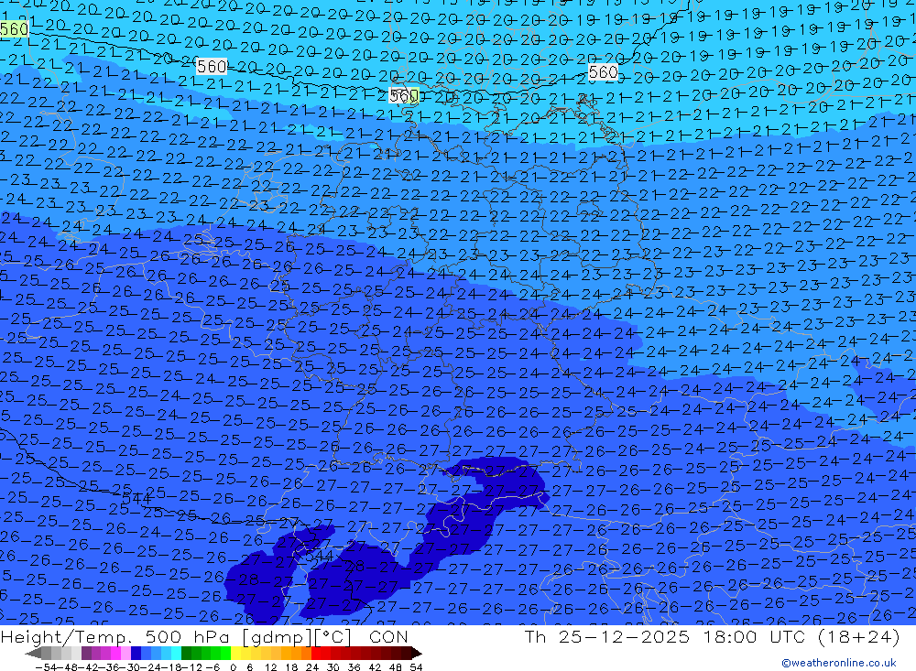
Task: Click the date 'Th 25-12-2025' text
Action: [607, 637]
